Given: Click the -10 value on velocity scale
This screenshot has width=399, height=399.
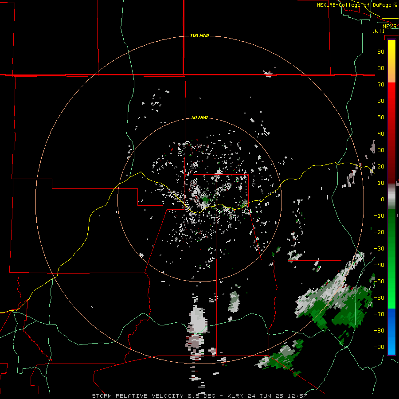Looking at the screenshot, I should click(x=379, y=216).
